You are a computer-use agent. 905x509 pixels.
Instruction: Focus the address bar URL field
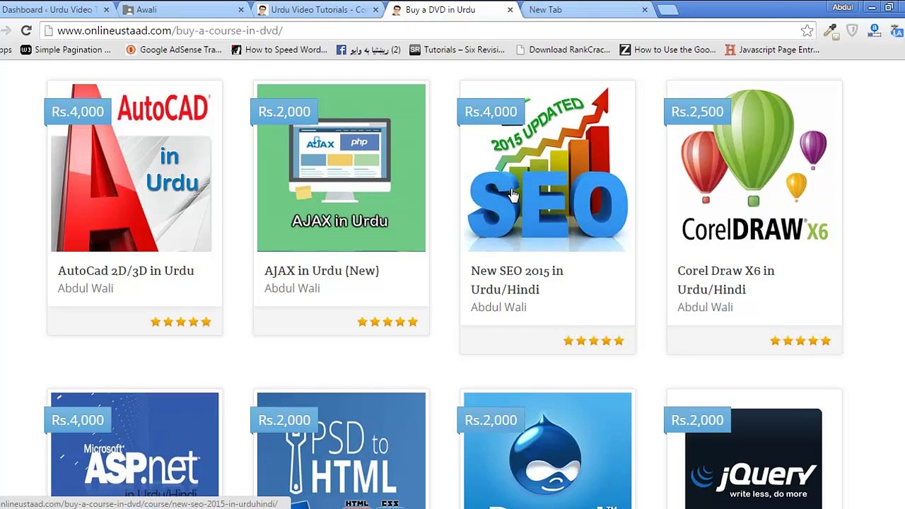coord(424,30)
